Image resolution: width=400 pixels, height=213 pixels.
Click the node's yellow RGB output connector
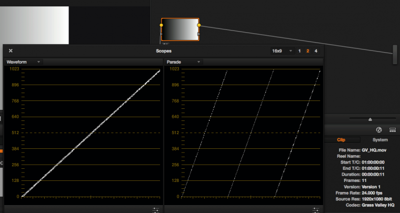tap(199, 25)
